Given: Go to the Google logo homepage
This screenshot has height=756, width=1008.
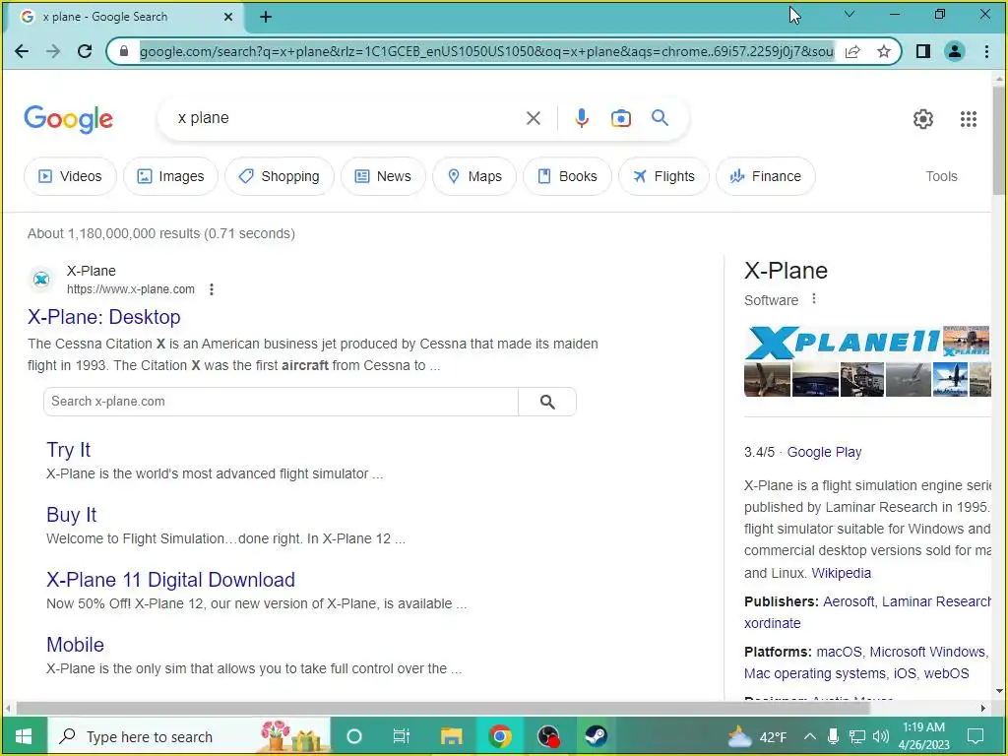Looking at the screenshot, I should (68, 119).
